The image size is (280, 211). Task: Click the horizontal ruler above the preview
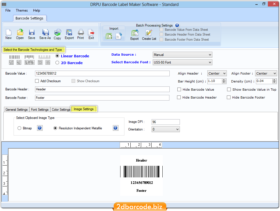[x=141, y=145]
